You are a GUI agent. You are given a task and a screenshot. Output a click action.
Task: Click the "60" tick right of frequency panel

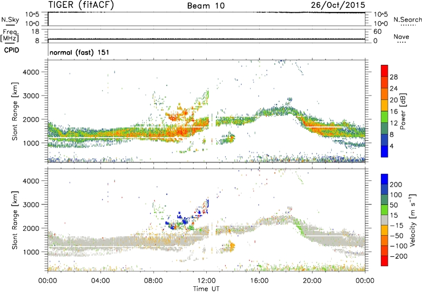(x=378, y=32)
